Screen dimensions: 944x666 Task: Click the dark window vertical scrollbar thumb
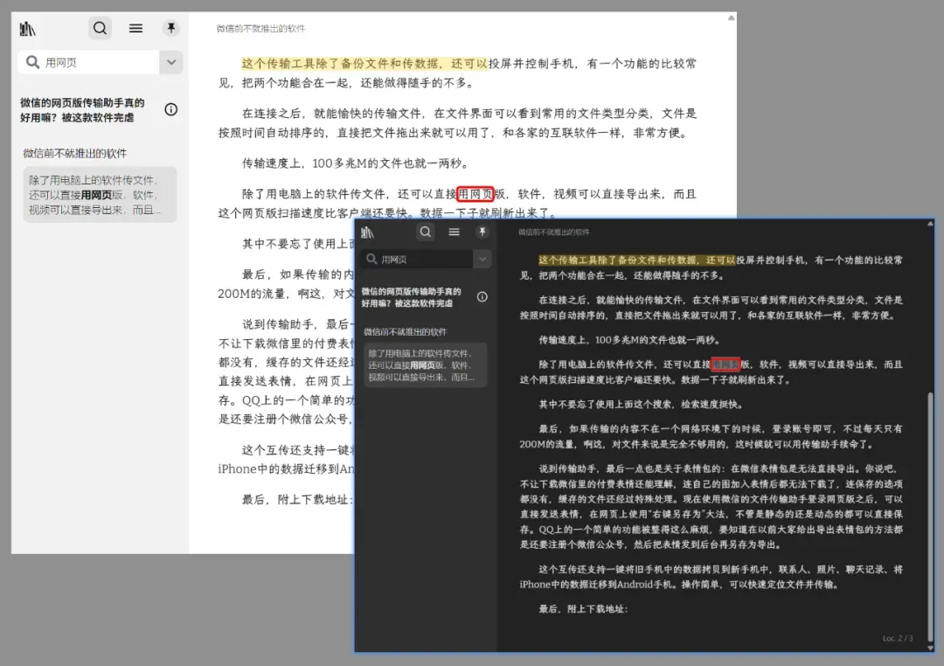[x=930, y=516]
